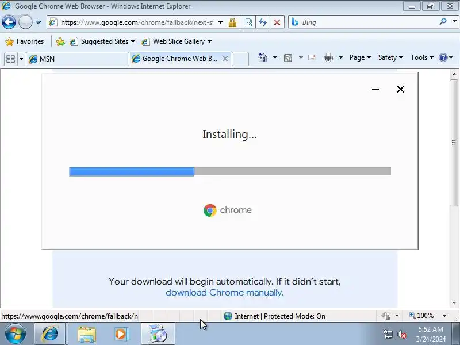This screenshot has width=460, height=345.
Task: Open the tab list dropdown arrow
Action: pos(21,59)
